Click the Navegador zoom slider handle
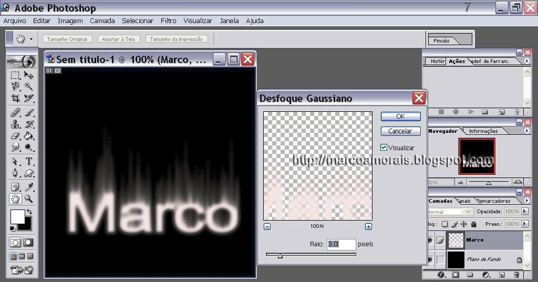538x282 pixels. (489, 183)
